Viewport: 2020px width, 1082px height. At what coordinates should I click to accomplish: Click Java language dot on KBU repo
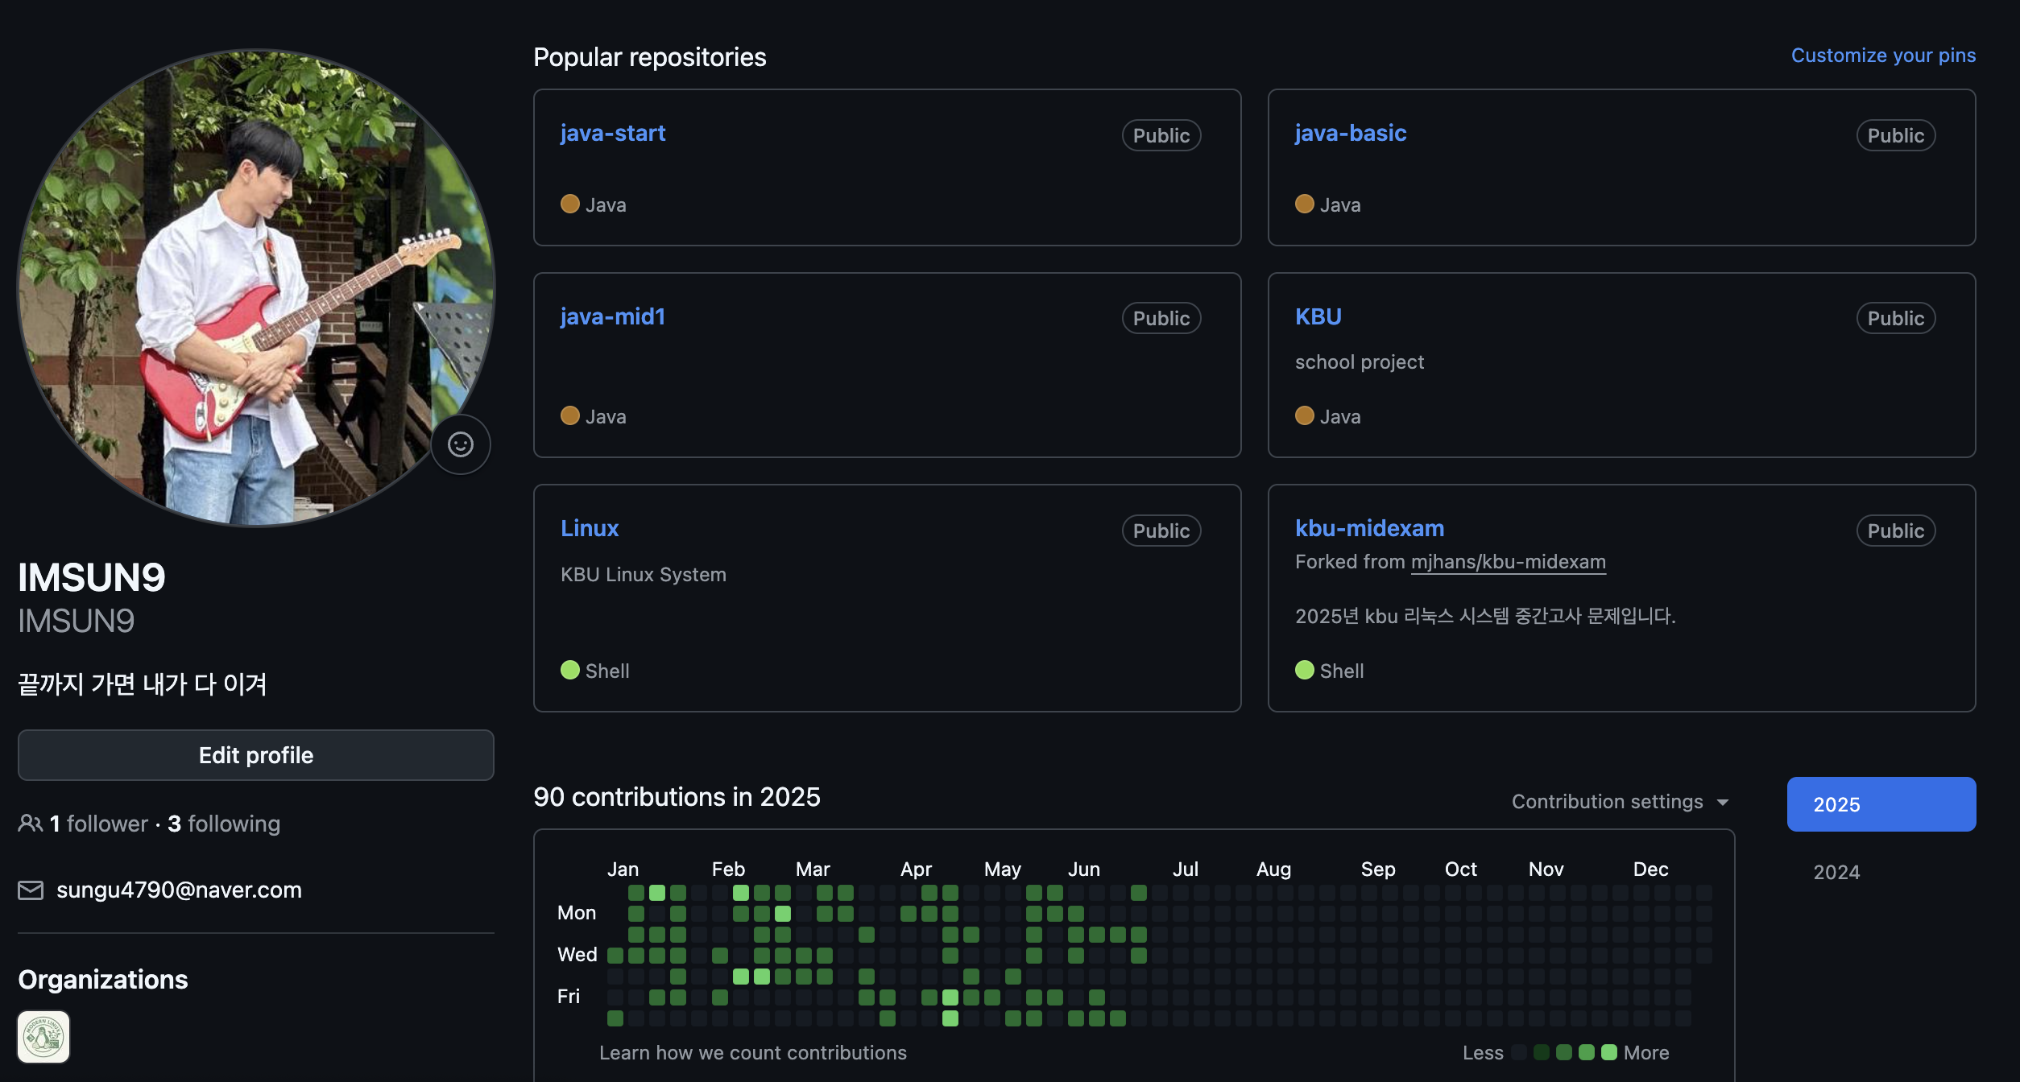point(1305,416)
